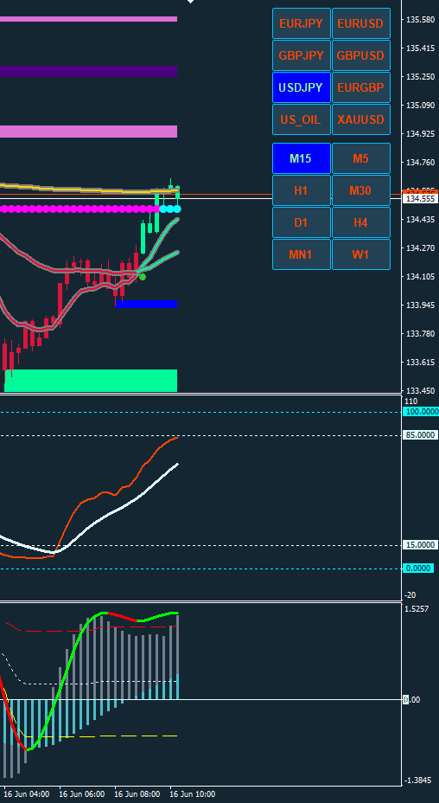Switch chart to the EURUSD symbol
This screenshot has height=803, width=439.
(x=360, y=23)
